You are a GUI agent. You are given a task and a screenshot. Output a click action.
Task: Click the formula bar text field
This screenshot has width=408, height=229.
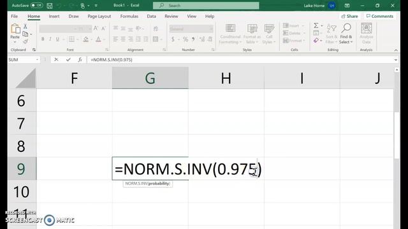point(240,60)
